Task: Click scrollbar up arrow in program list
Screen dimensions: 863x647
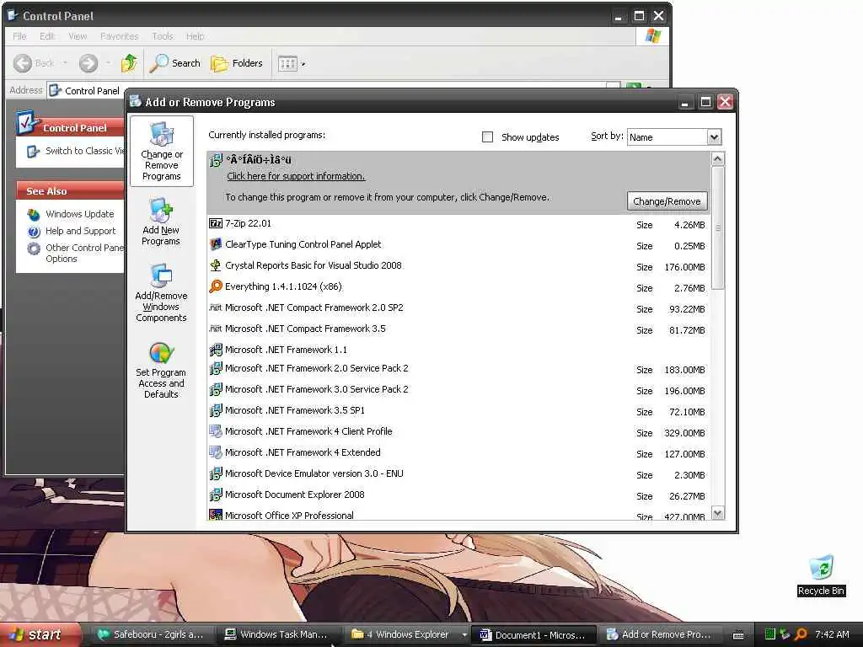Action: click(x=718, y=159)
